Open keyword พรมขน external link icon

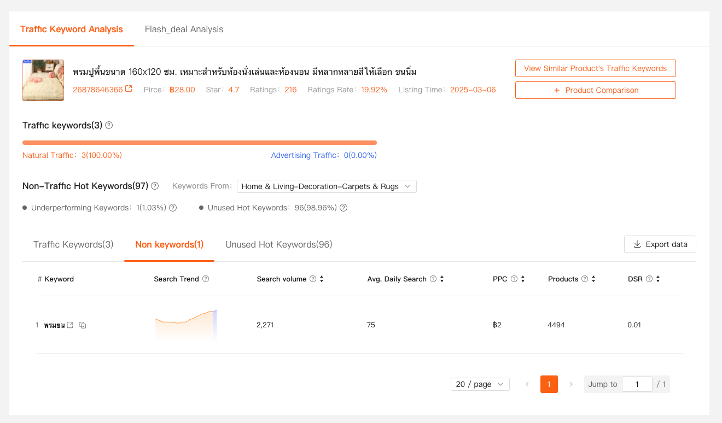pos(70,325)
